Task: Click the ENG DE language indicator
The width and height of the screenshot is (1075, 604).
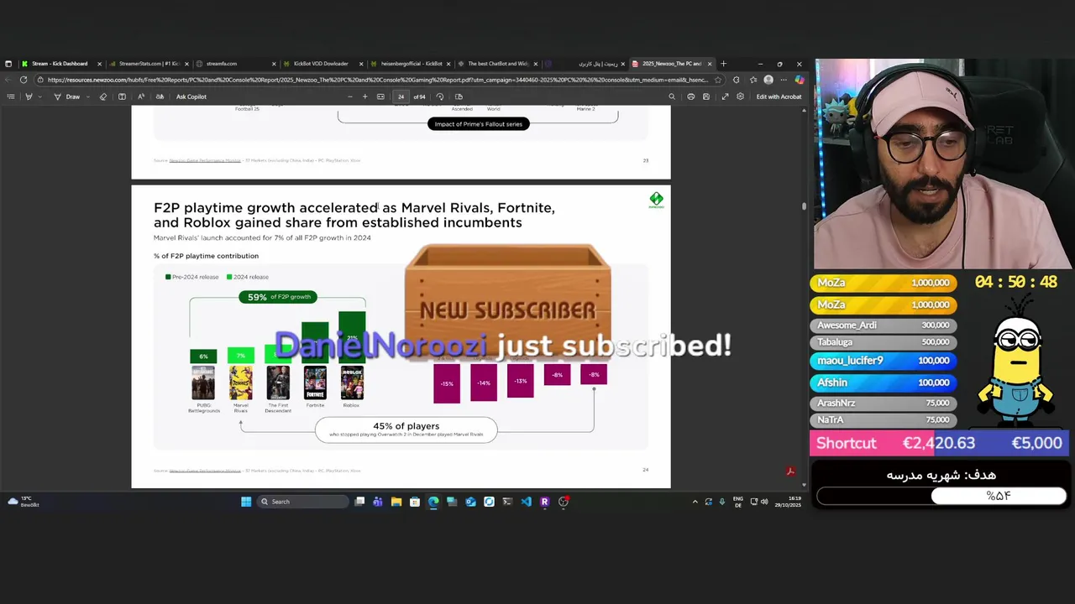Action: [x=738, y=502]
